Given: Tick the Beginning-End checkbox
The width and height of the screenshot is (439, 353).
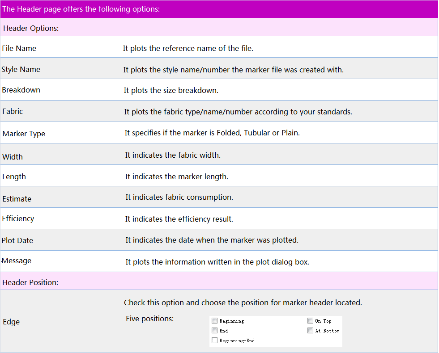Looking at the screenshot, I should tap(215, 340).
